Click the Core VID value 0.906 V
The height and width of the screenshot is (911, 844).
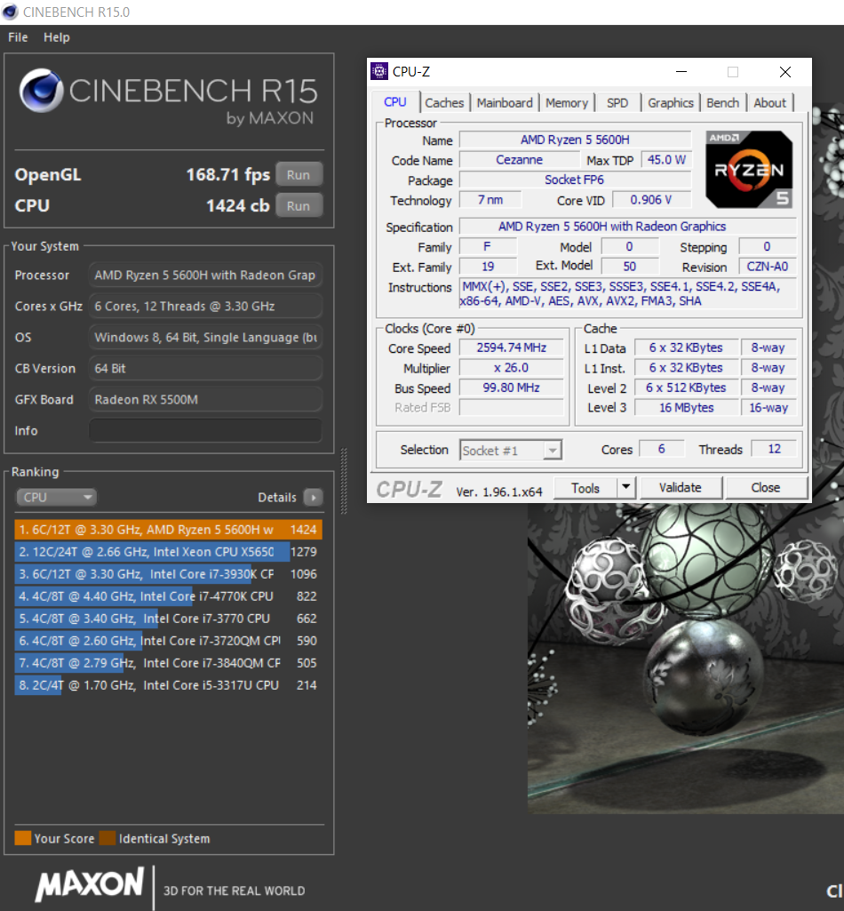[651, 200]
